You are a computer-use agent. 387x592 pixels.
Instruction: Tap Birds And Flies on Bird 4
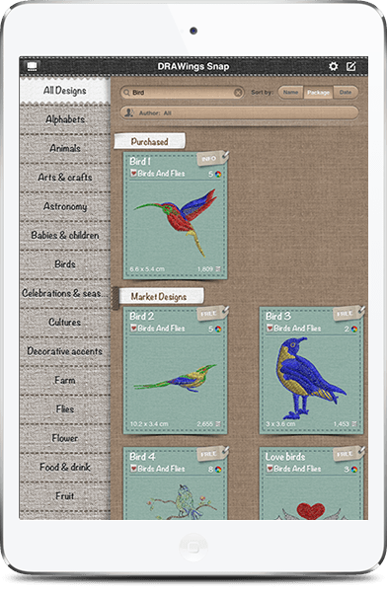tap(161, 469)
